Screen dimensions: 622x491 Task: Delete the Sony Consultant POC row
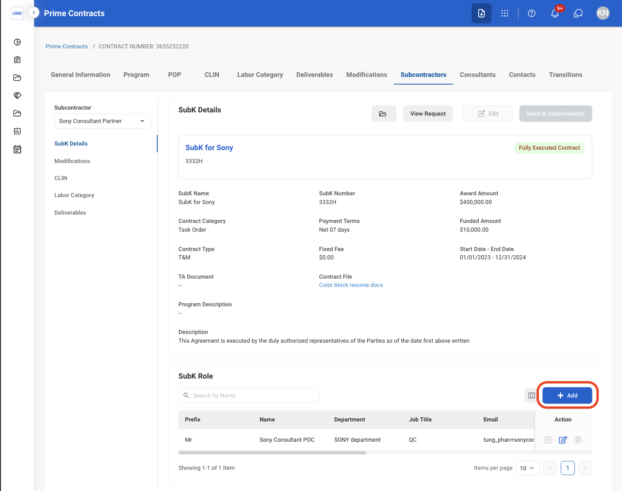578,440
